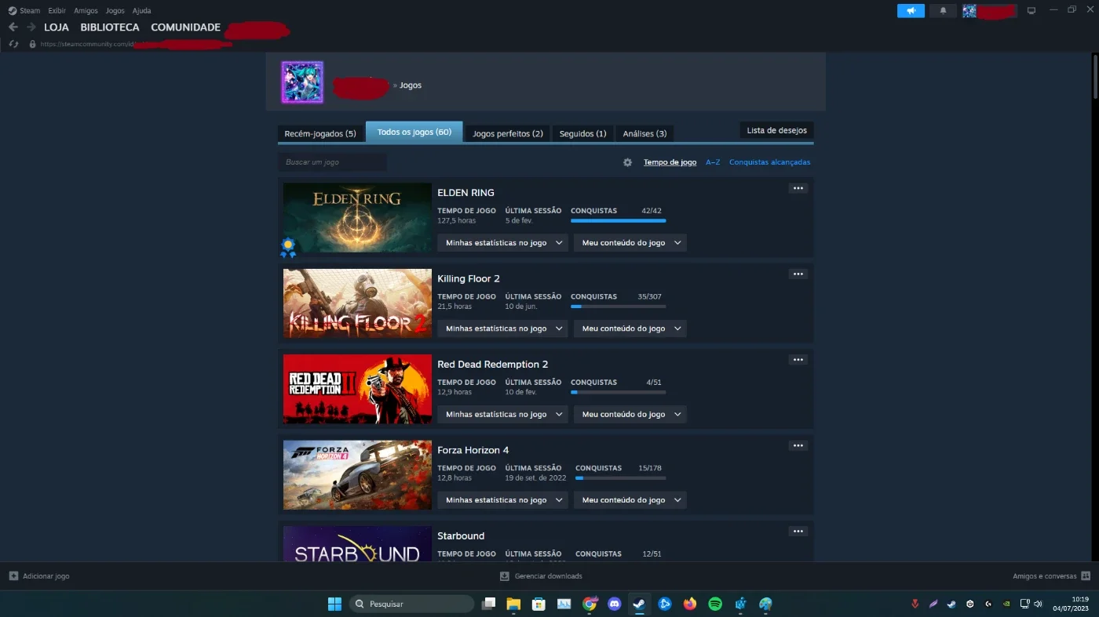Switch to the Recém-jogados tab
This screenshot has height=617, width=1099.
point(320,133)
